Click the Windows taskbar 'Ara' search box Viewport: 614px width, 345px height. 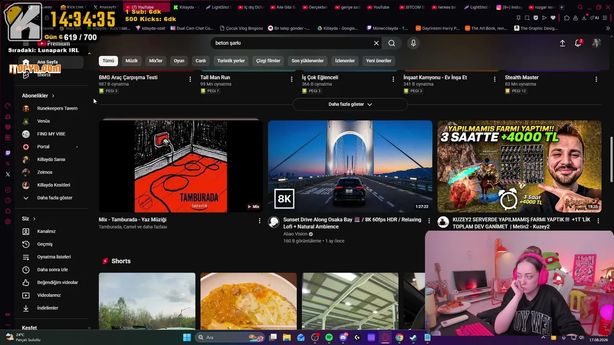click(x=230, y=337)
